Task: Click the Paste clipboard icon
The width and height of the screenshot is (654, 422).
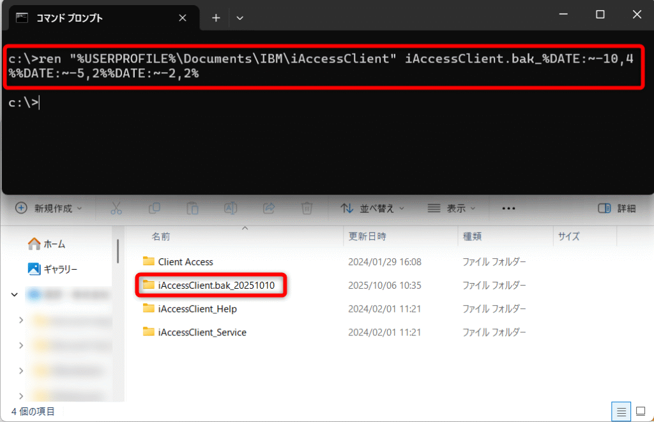Action: (x=192, y=208)
